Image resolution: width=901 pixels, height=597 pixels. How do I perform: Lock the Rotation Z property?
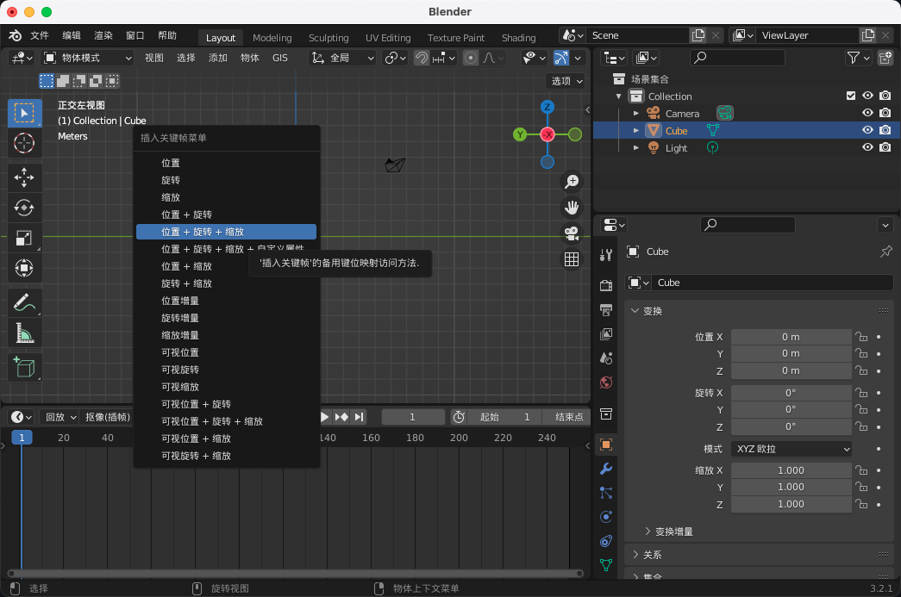tap(860, 426)
